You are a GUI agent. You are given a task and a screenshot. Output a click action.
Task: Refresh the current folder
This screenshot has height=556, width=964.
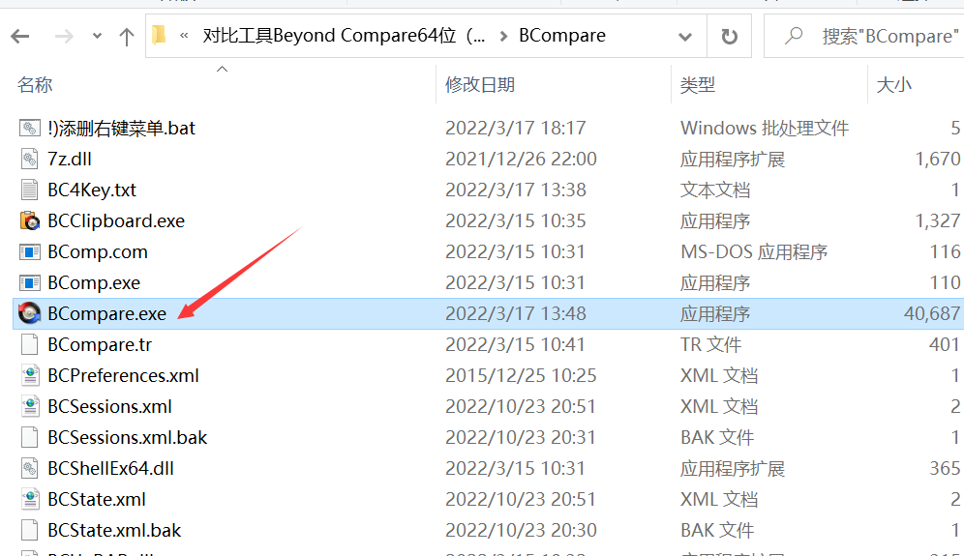point(729,37)
